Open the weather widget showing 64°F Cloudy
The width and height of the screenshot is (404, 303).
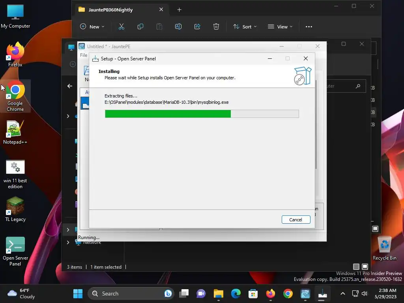coord(21,294)
